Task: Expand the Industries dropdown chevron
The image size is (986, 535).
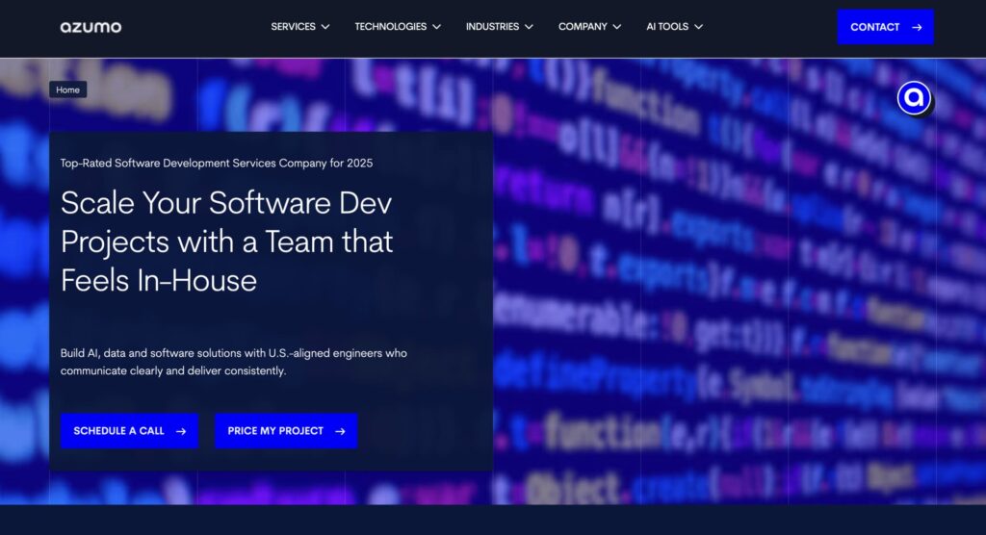Action: [529, 27]
